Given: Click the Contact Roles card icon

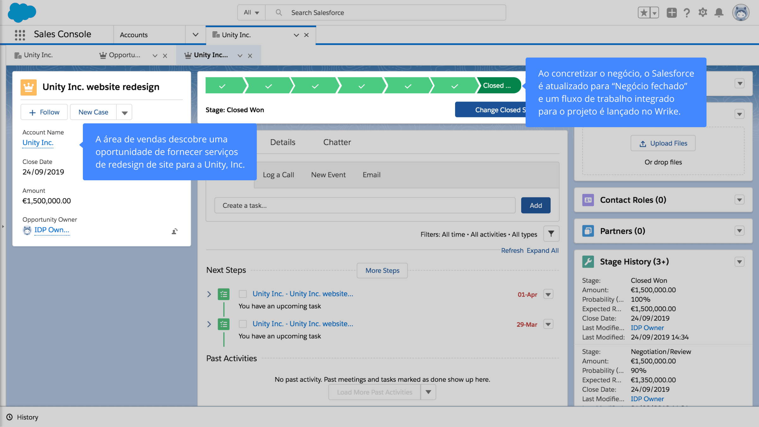Looking at the screenshot, I should coord(588,200).
